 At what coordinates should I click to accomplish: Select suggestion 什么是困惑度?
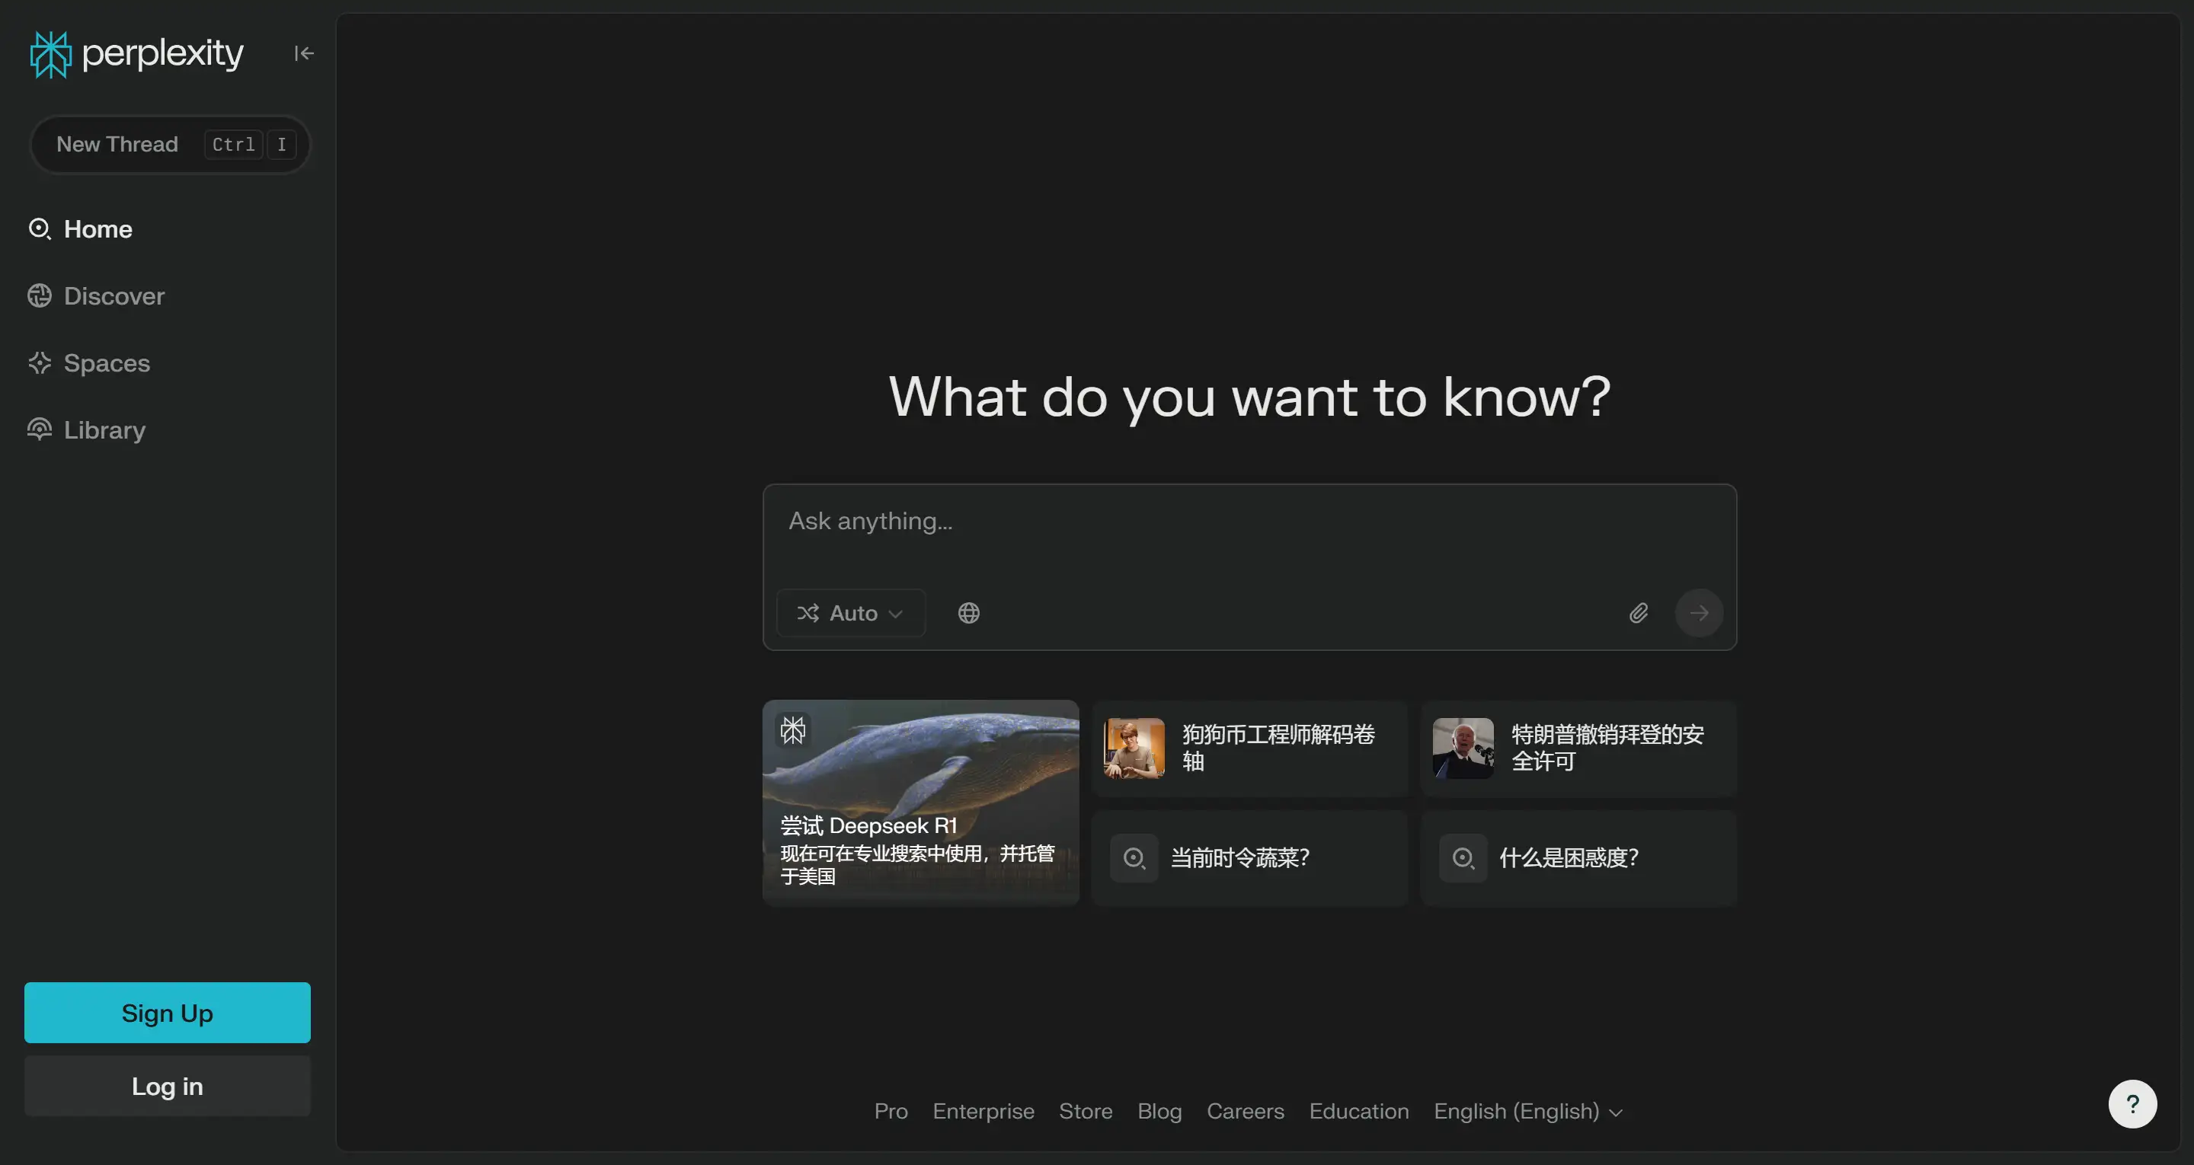(1578, 857)
